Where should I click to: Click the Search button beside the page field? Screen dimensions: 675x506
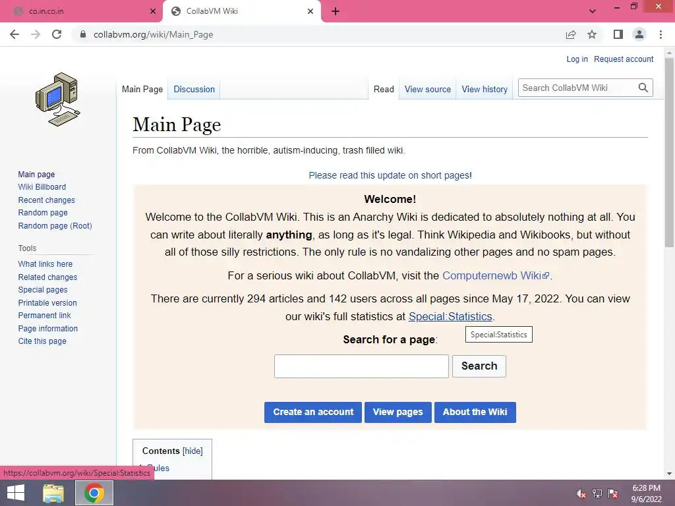pyautogui.click(x=479, y=366)
